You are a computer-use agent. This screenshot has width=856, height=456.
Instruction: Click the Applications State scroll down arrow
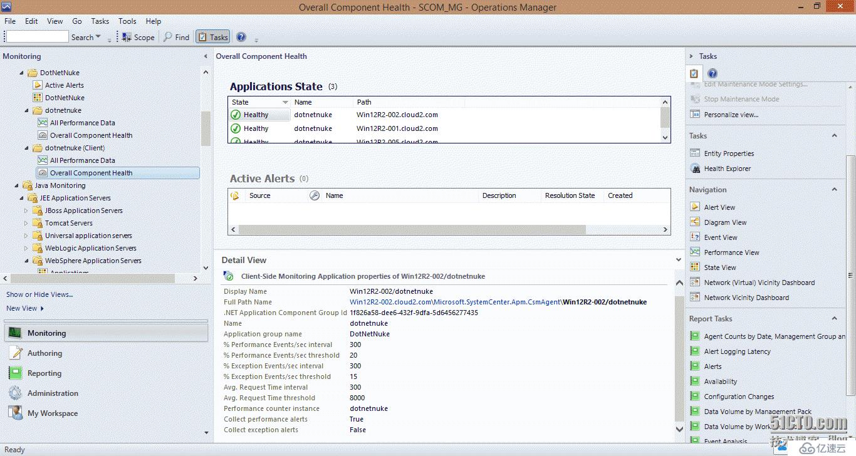coord(665,138)
